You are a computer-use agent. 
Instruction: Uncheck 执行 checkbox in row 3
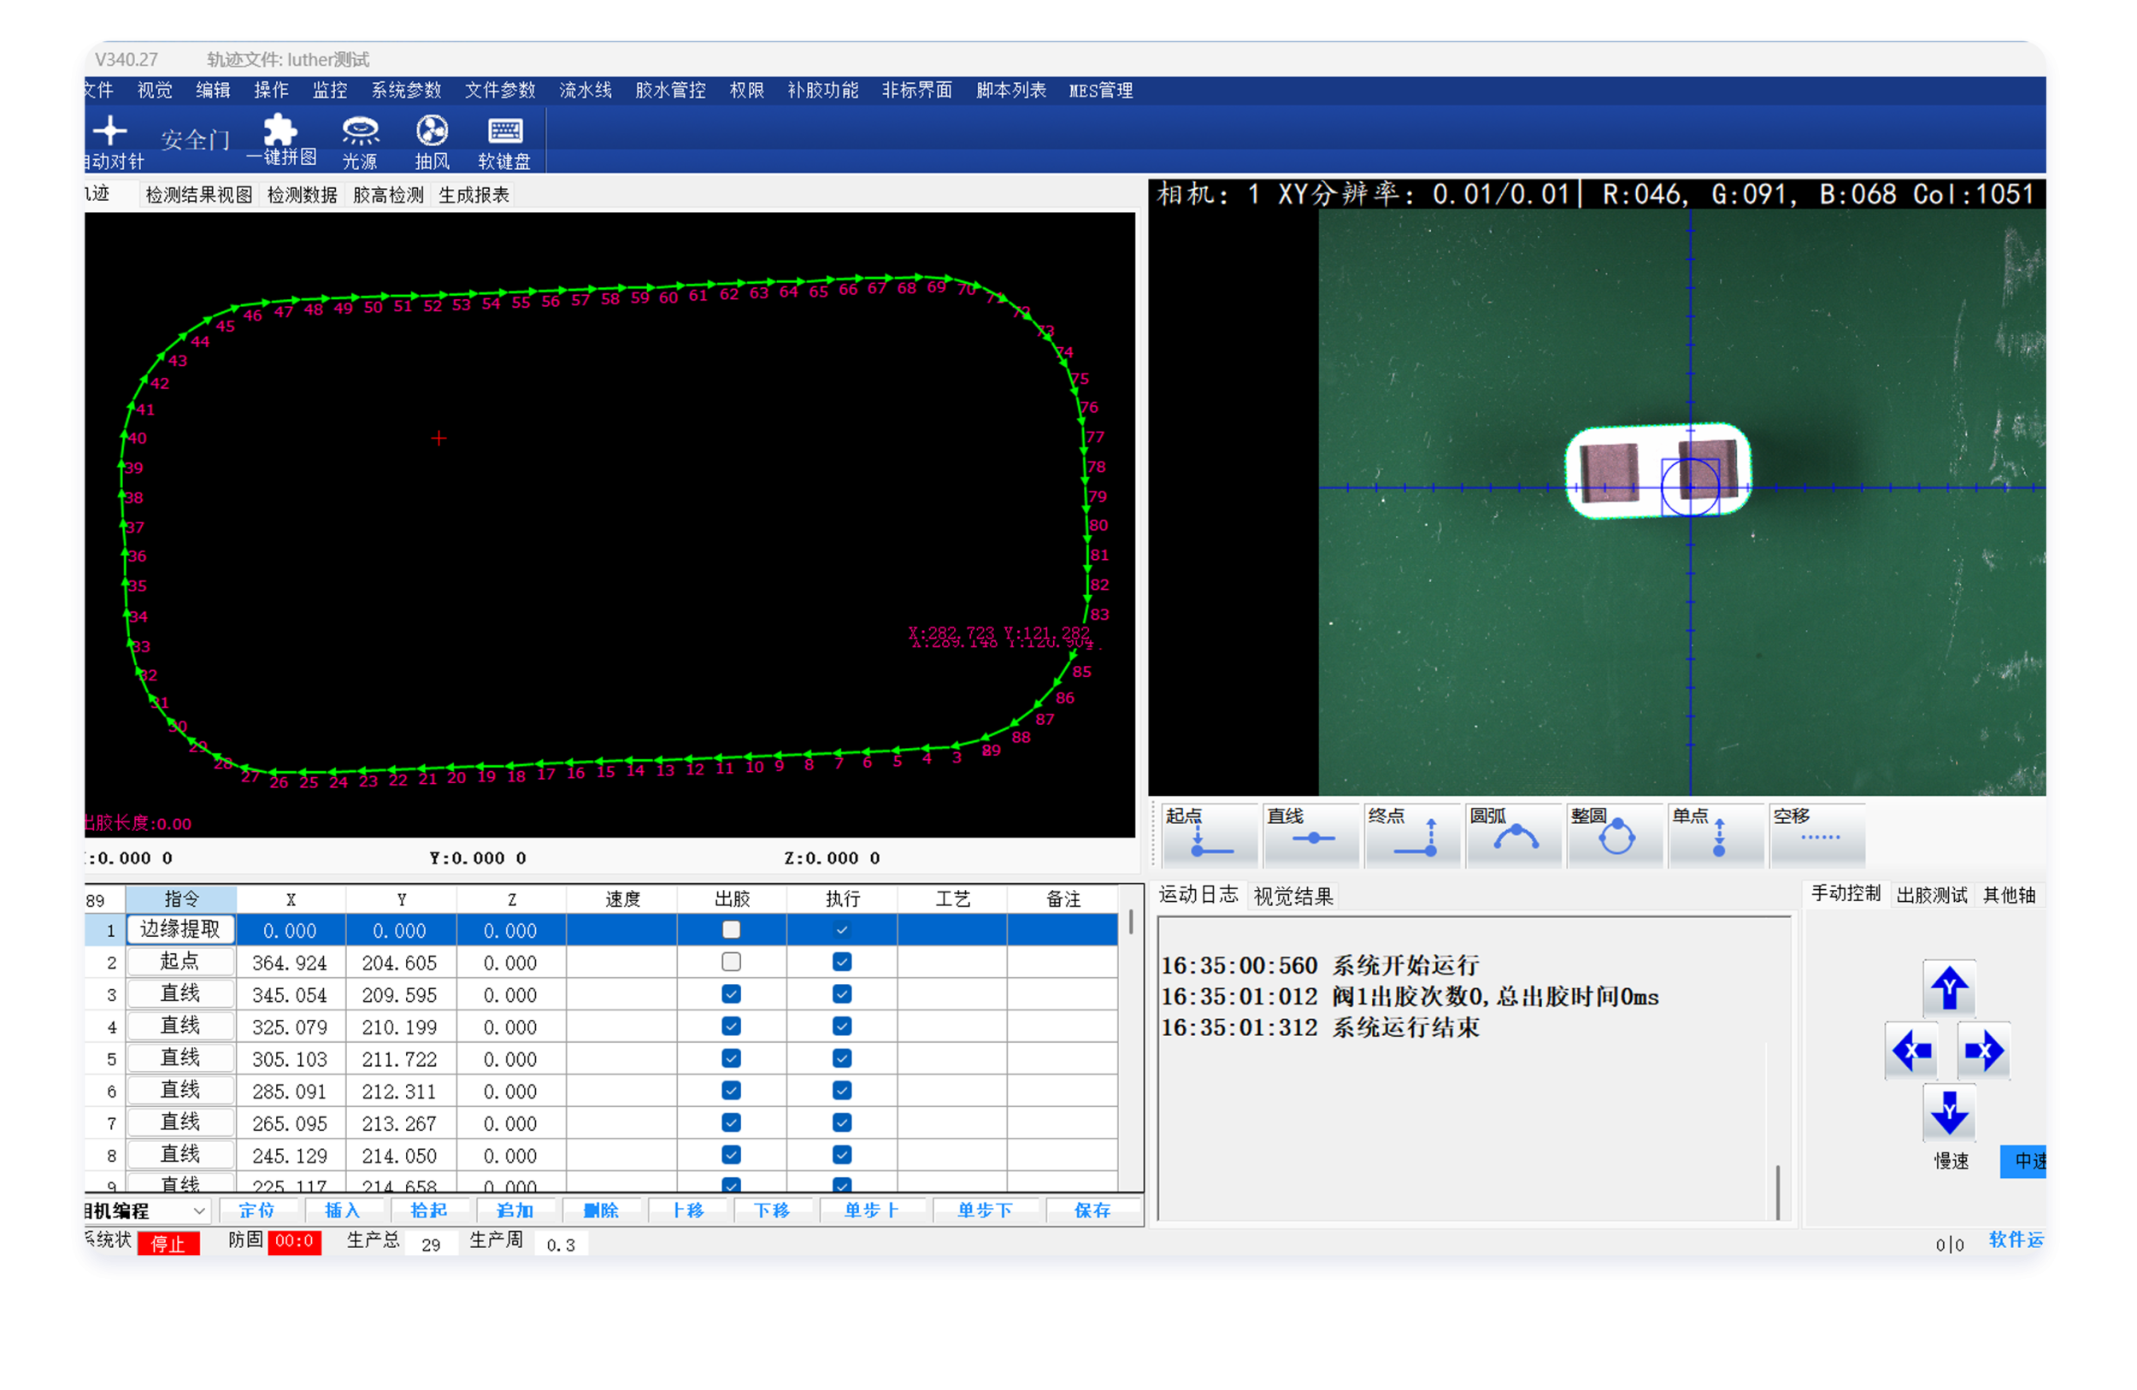[841, 994]
